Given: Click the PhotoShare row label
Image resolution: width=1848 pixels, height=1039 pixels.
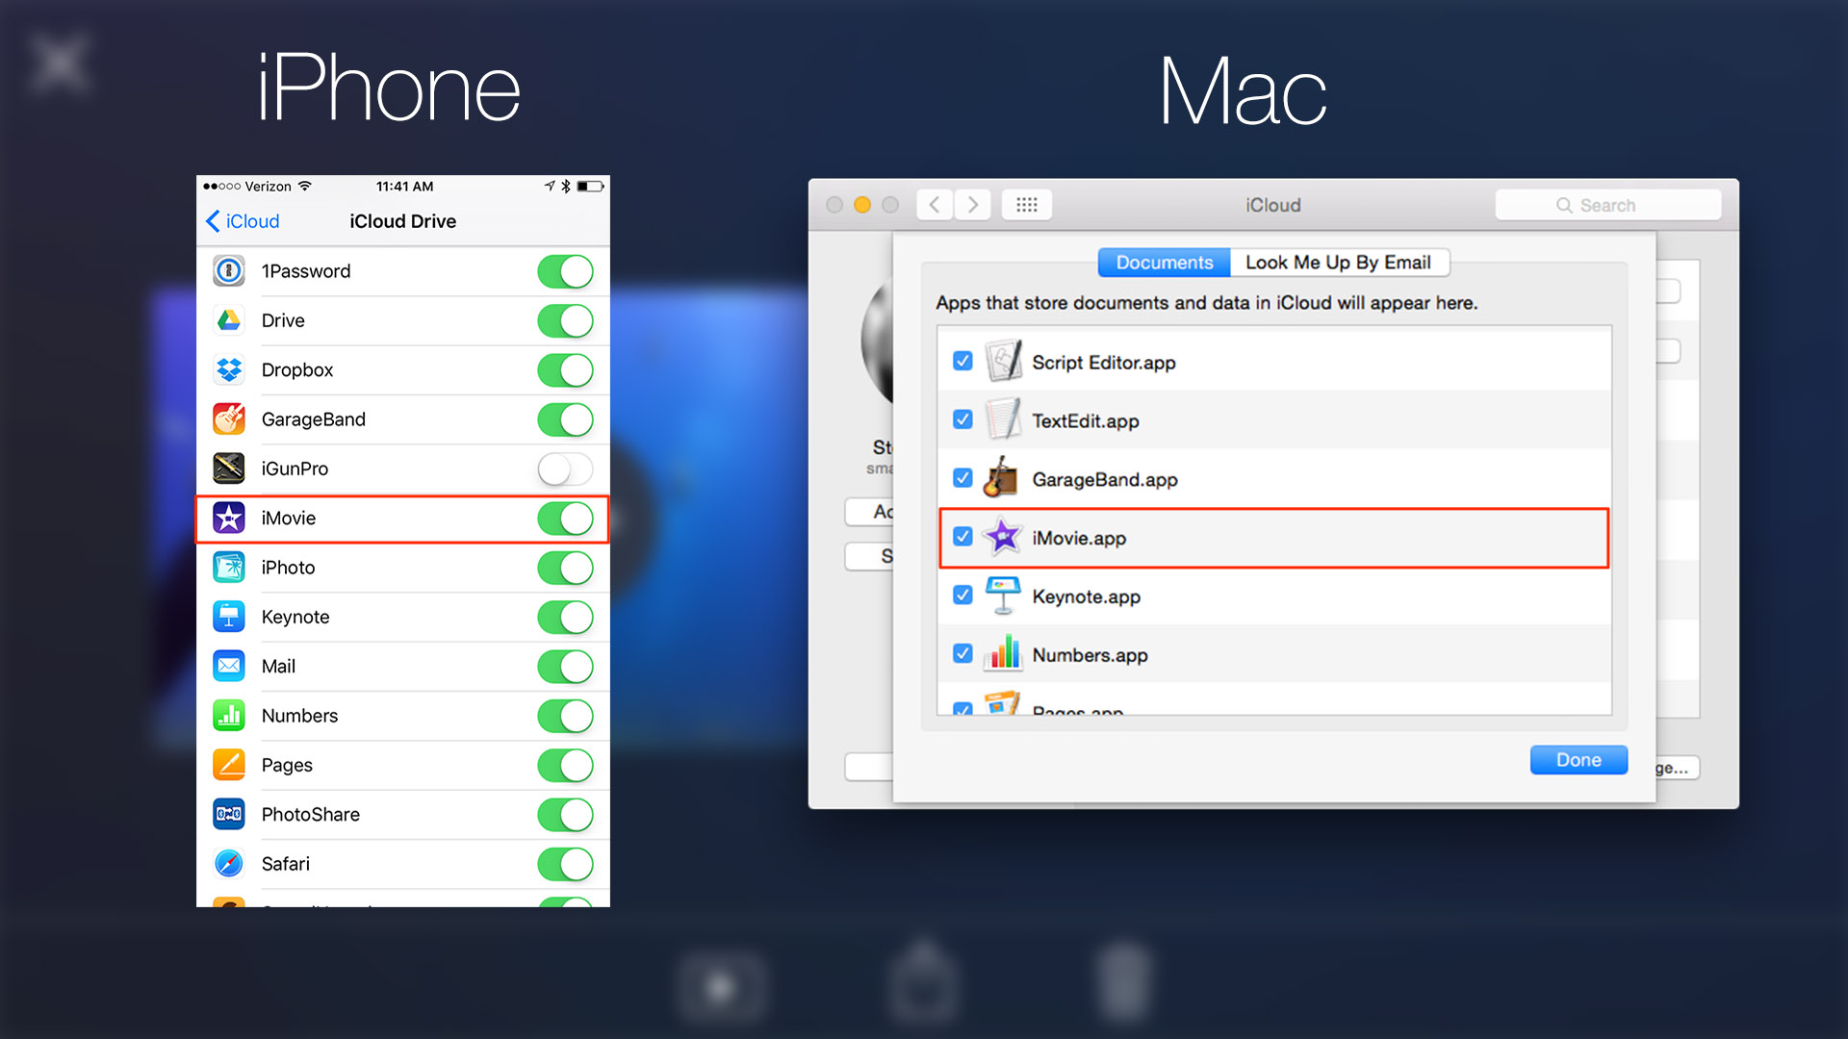Looking at the screenshot, I should pos(311,815).
